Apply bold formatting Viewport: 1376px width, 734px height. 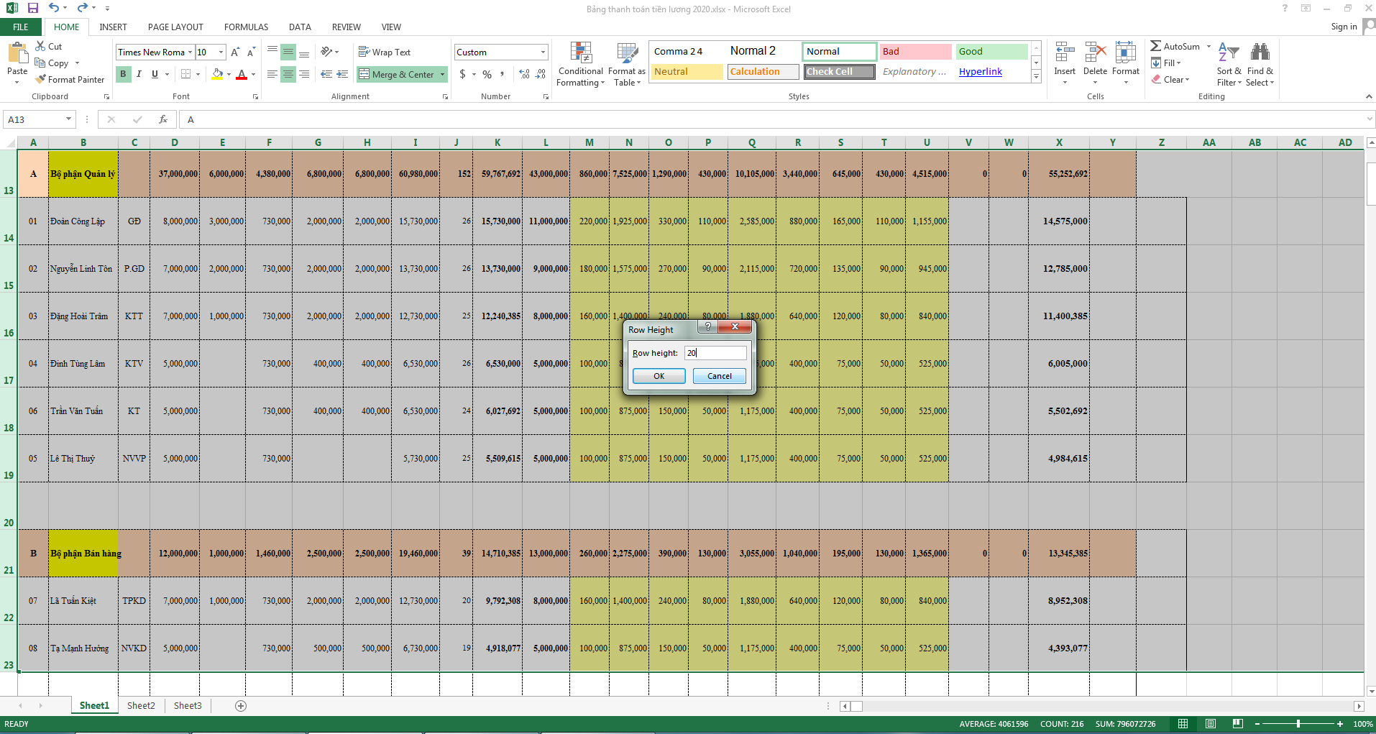pyautogui.click(x=122, y=73)
